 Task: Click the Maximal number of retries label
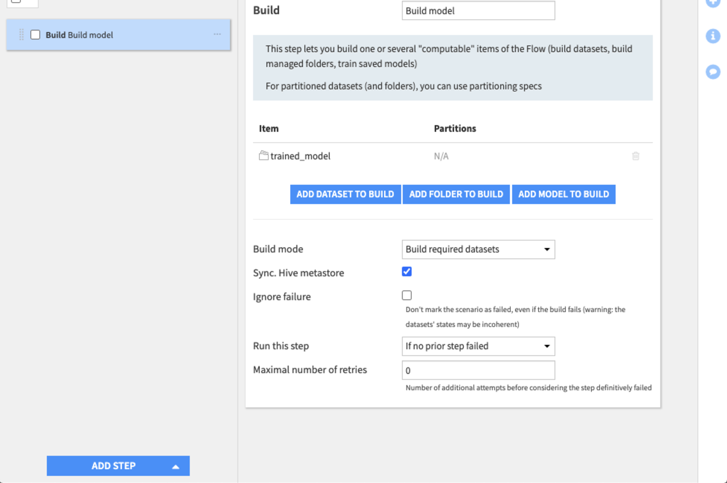click(x=310, y=370)
